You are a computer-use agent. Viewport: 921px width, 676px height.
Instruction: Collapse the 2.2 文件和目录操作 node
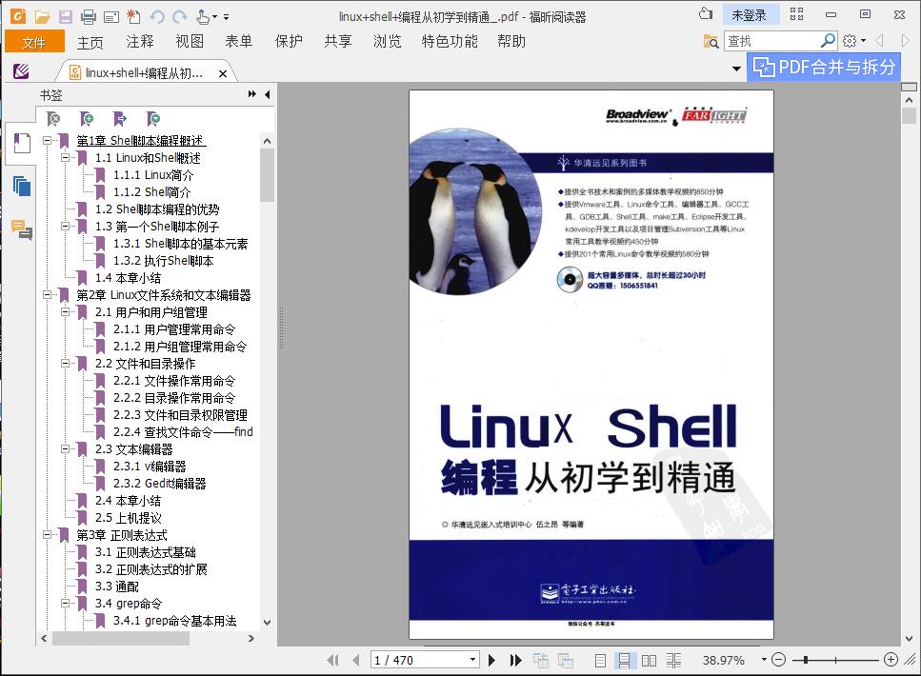pos(65,364)
